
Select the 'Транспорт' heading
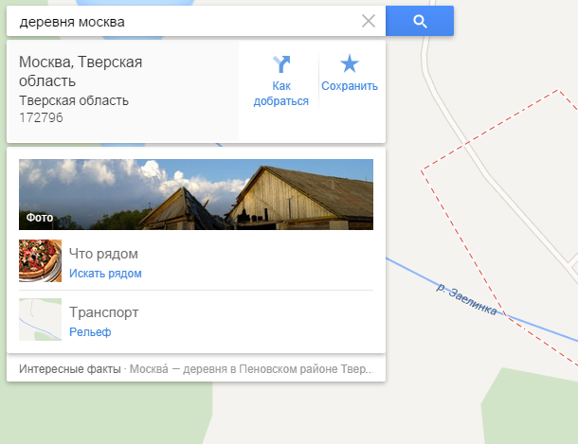(103, 312)
